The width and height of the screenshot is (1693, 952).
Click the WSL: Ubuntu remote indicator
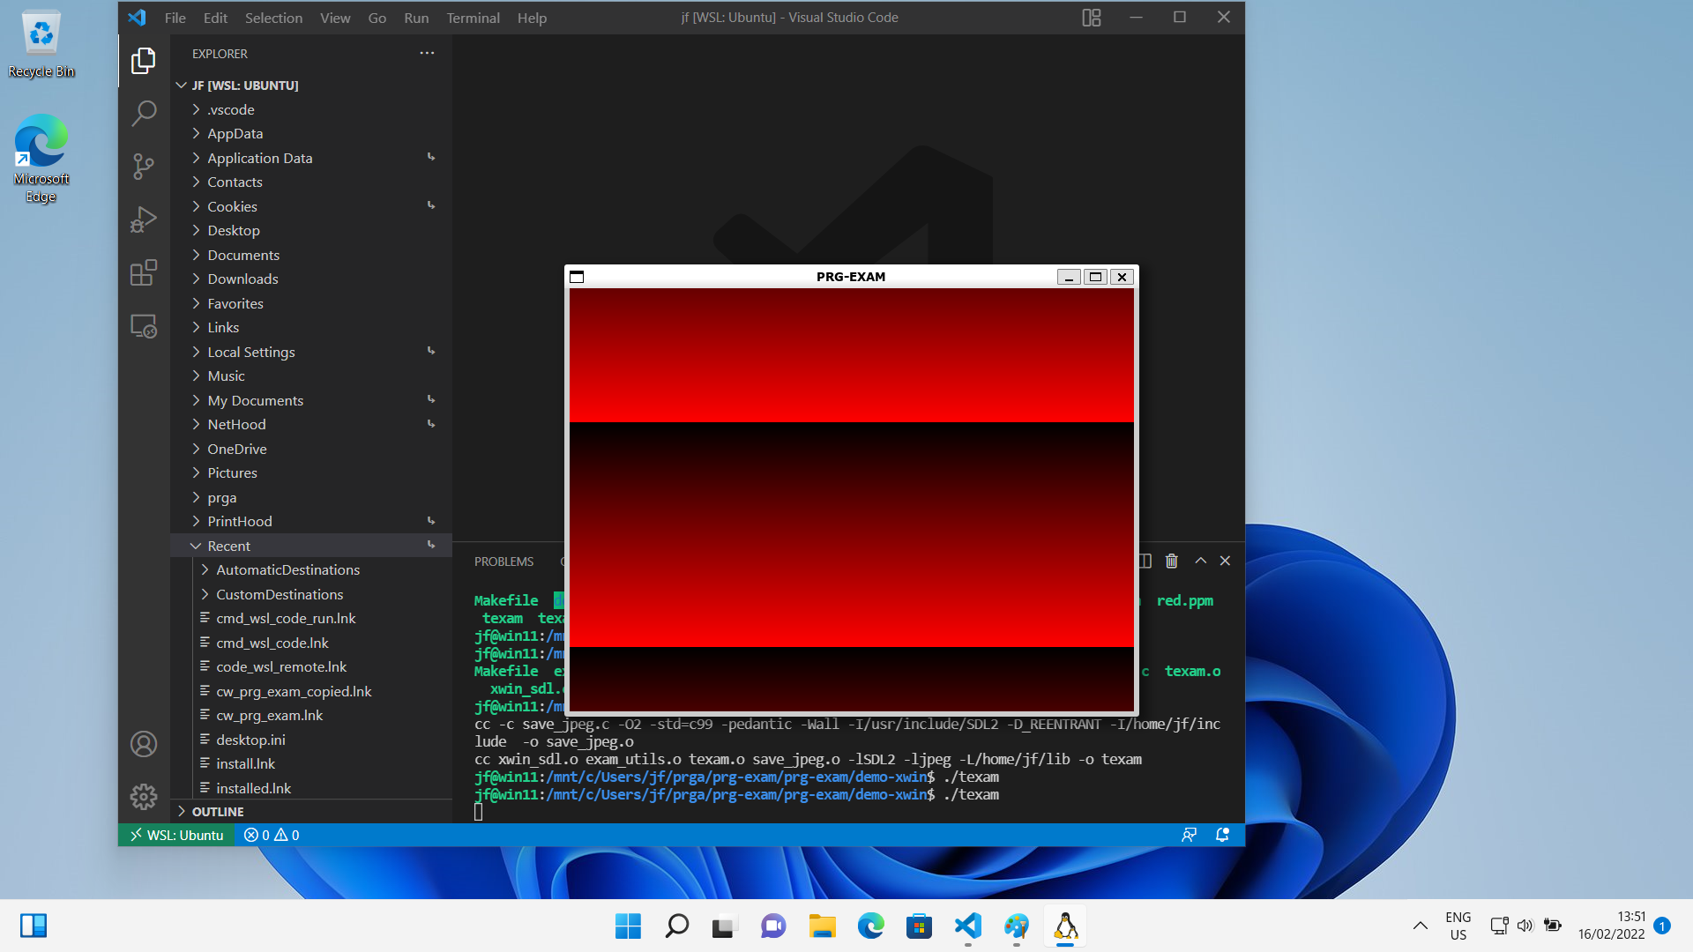click(176, 835)
